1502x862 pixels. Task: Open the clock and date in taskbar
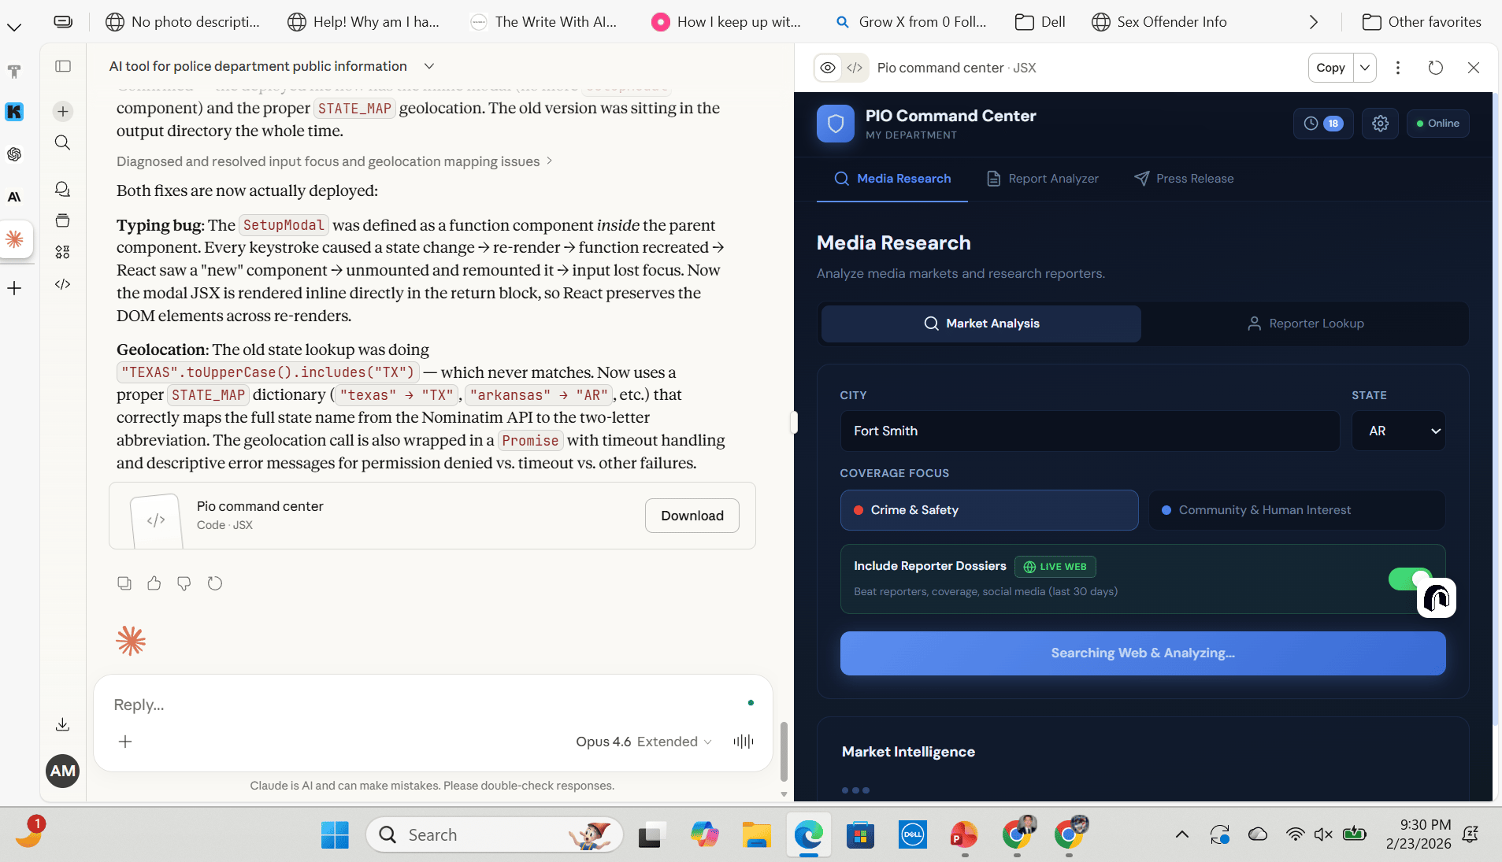(x=1419, y=834)
